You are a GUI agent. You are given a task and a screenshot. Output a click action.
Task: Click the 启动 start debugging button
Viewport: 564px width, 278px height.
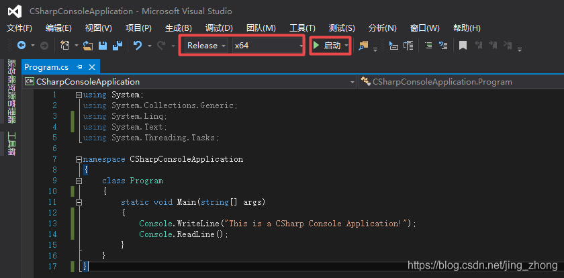pos(326,46)
